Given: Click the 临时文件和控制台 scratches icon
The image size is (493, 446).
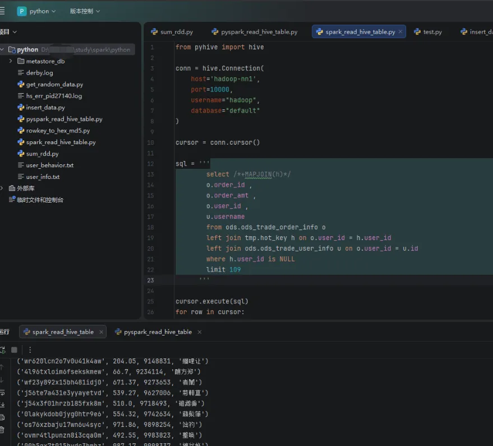Looking at the screenshot, I should (x=12, y=199).
